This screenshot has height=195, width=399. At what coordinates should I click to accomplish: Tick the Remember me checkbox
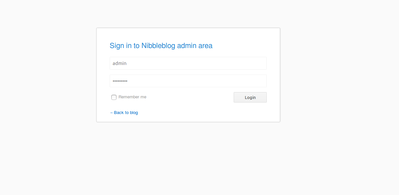coord(114,97)
